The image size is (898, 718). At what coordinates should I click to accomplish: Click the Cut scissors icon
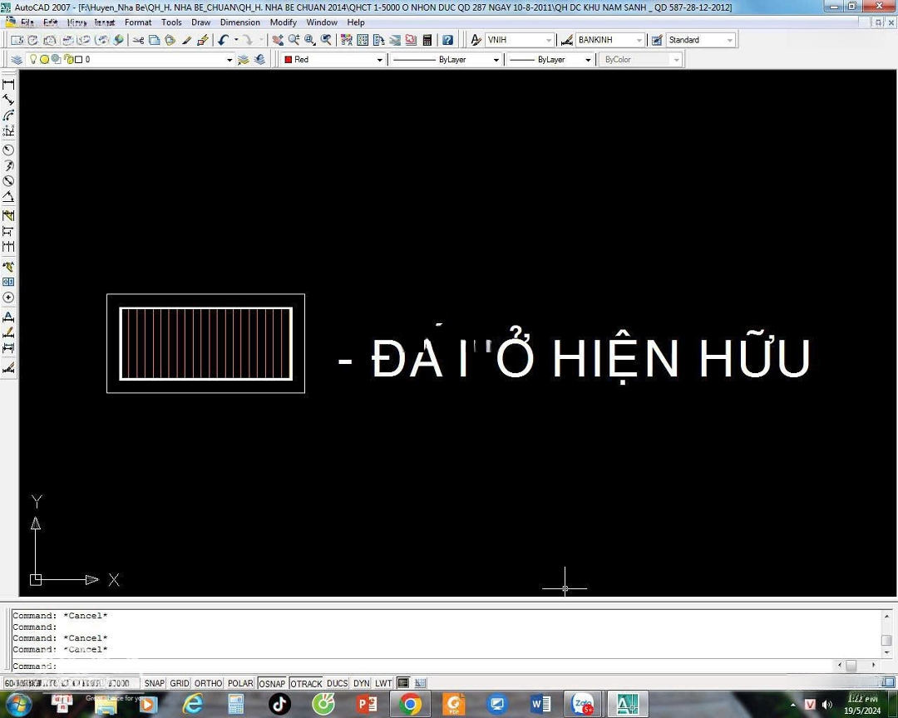click(138, 40)
